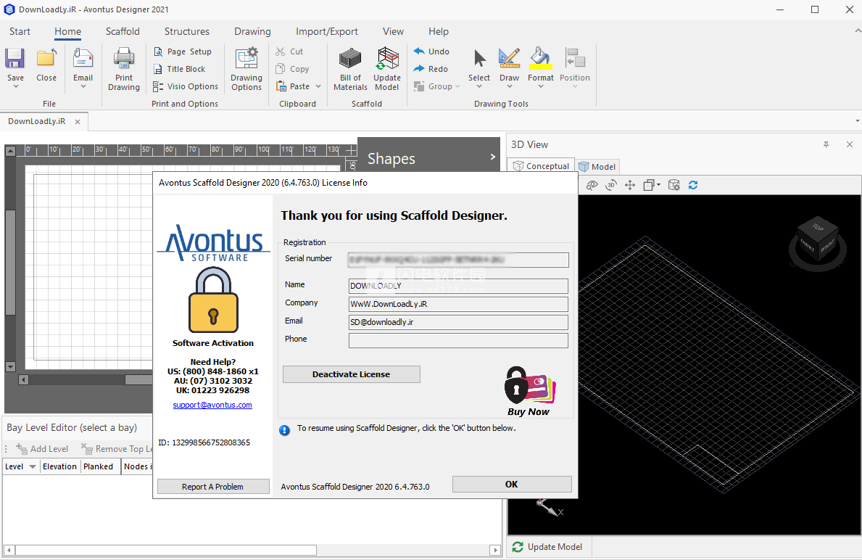Screen dimensions: 862x560
Task: Click the Undo arrow
Action: [419, 52]
